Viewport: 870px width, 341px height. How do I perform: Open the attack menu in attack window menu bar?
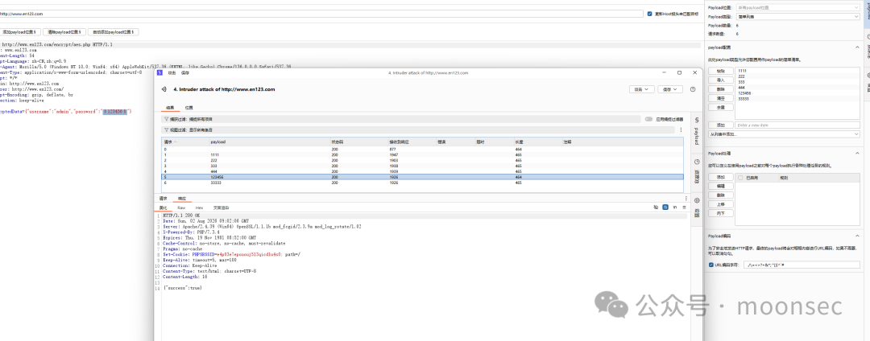(x=172, y=72)
